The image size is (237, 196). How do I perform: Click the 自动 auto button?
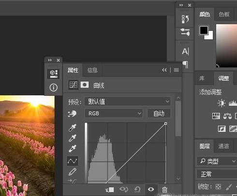[159, 113]
